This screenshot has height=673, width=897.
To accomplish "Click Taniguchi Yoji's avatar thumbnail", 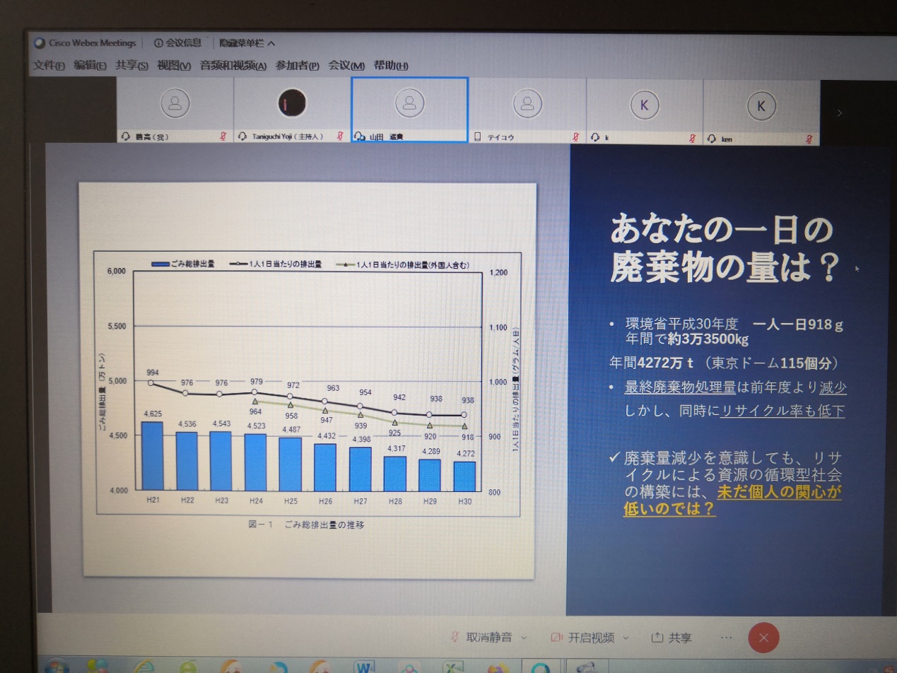I will point(291,103).
